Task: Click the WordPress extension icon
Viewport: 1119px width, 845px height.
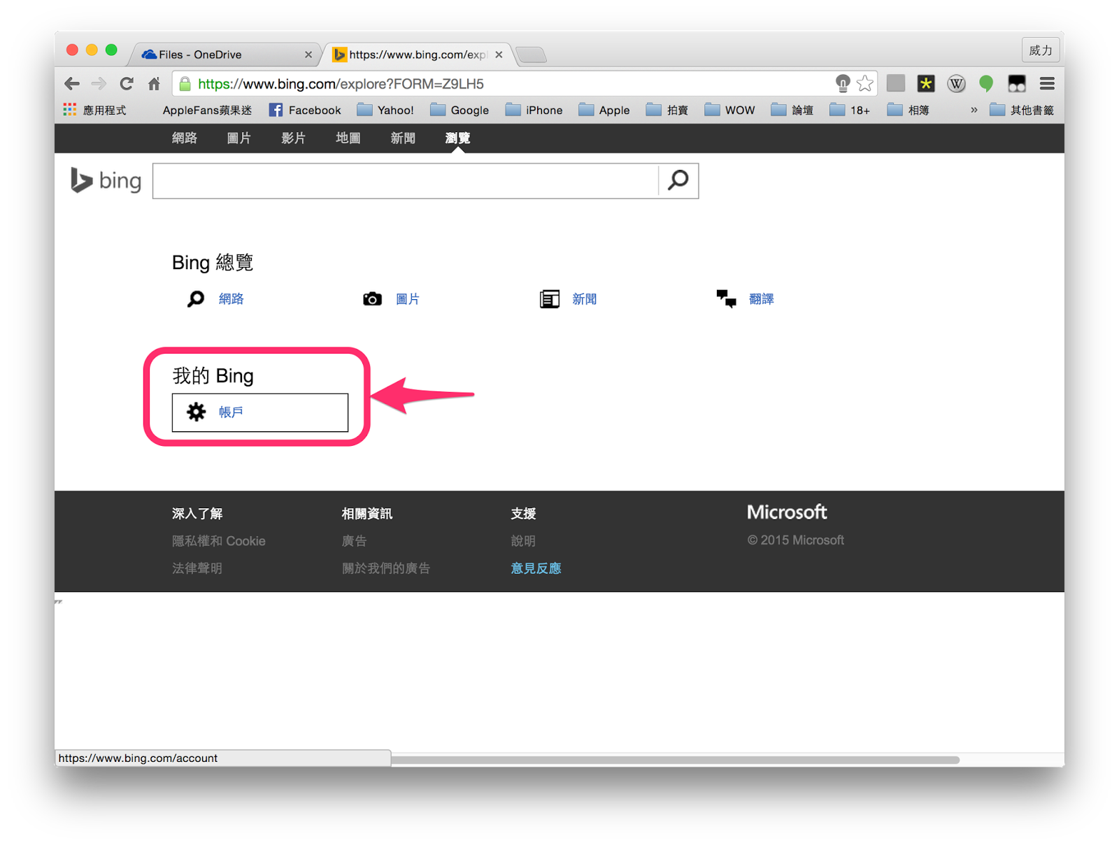Action: point(956,84)
